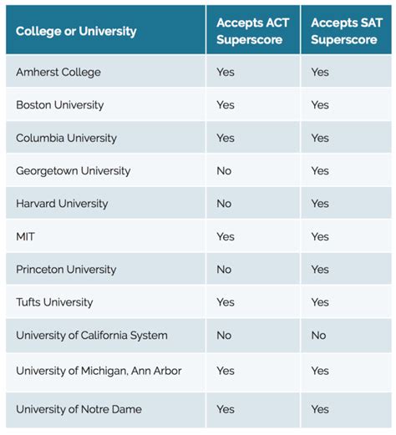Click University of Notre Dame name cell

tap(105, 409)
